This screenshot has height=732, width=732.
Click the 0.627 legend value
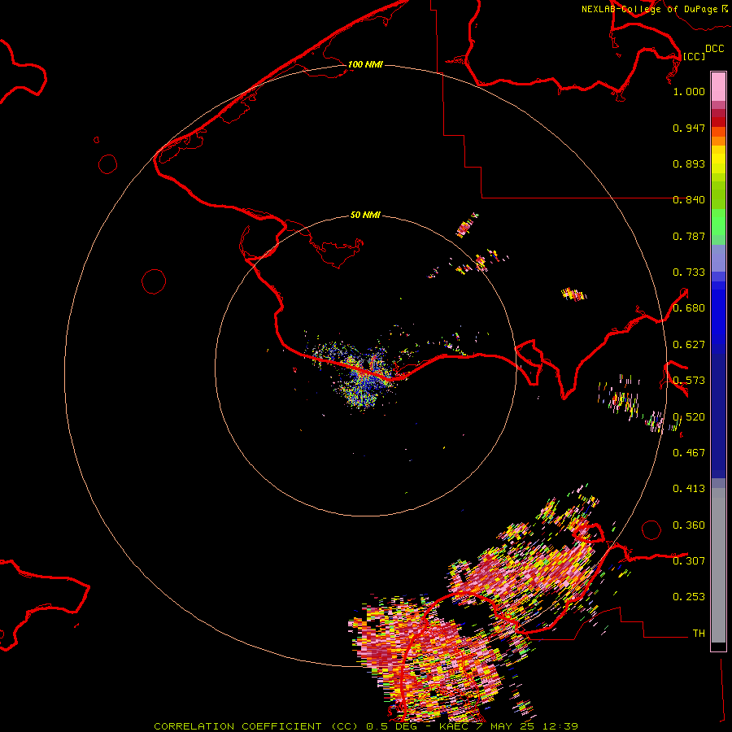click(x=689, y=345)
